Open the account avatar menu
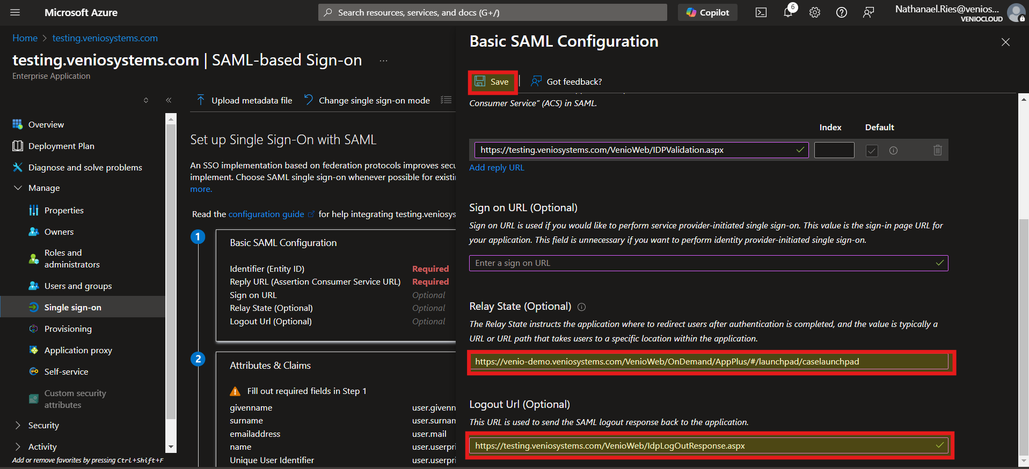Image resolution: width=1029 pixels, height=469 pixels. point(1016,12)
